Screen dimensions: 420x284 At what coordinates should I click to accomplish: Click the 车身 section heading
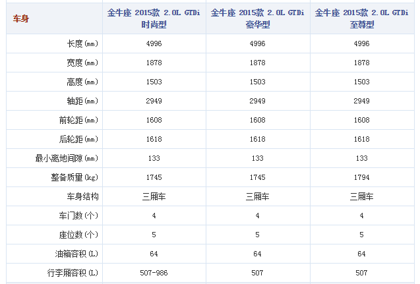click(x=21, y=18)
